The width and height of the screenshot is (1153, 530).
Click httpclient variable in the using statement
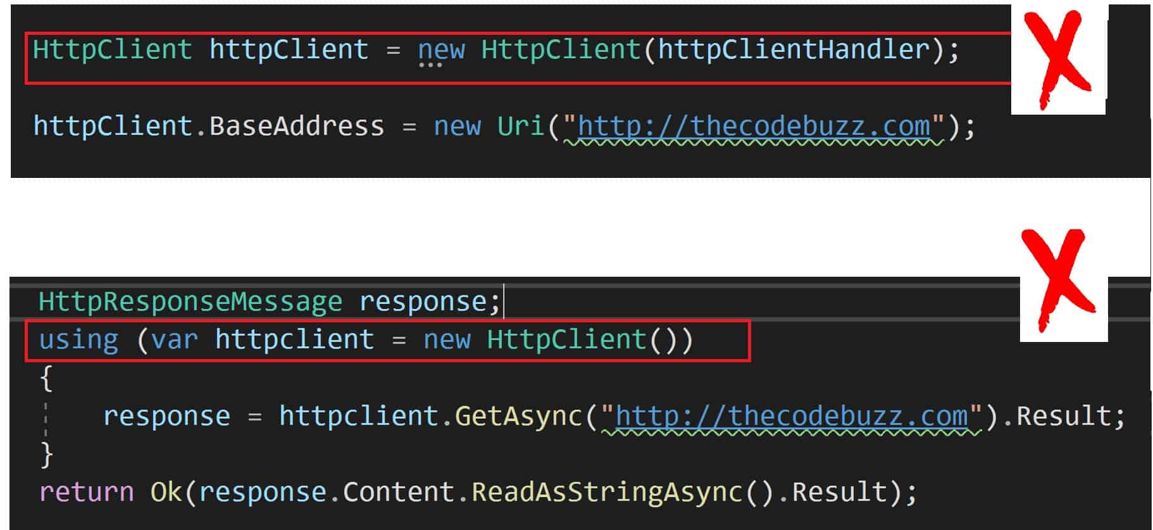(x=294, y=339)
